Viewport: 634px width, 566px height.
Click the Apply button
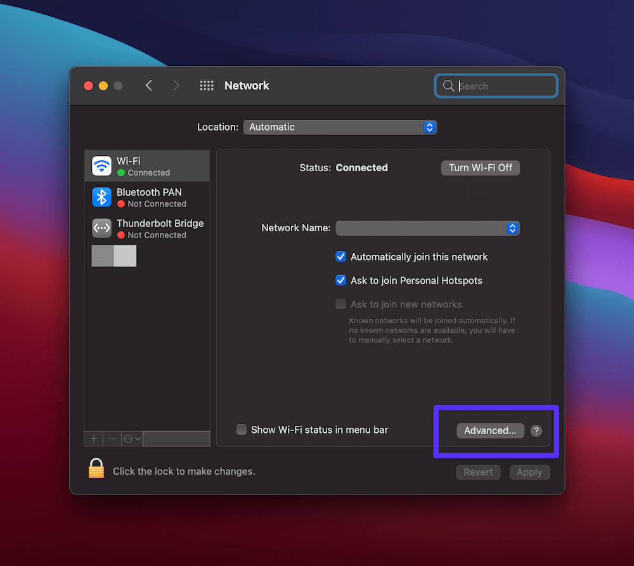tap(529, 472)
